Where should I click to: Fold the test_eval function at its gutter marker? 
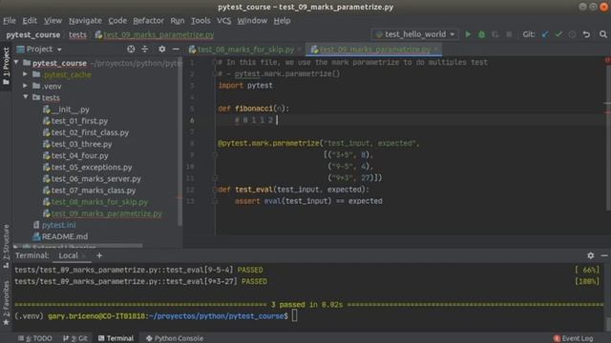[214, 190]
